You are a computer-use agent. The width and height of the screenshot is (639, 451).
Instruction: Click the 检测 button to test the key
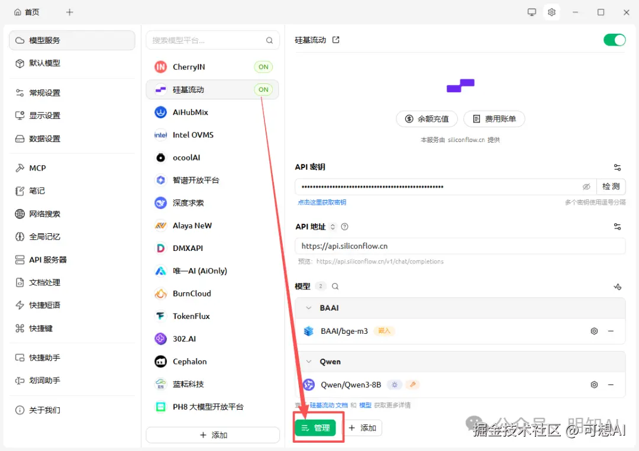click(611, 186)
